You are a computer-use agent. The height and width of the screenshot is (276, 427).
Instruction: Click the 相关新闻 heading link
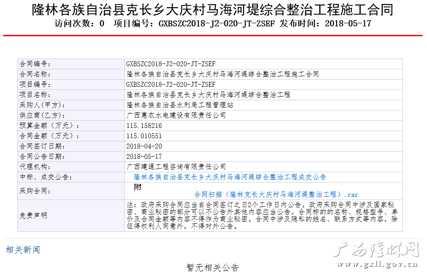(x=23, y=250)
